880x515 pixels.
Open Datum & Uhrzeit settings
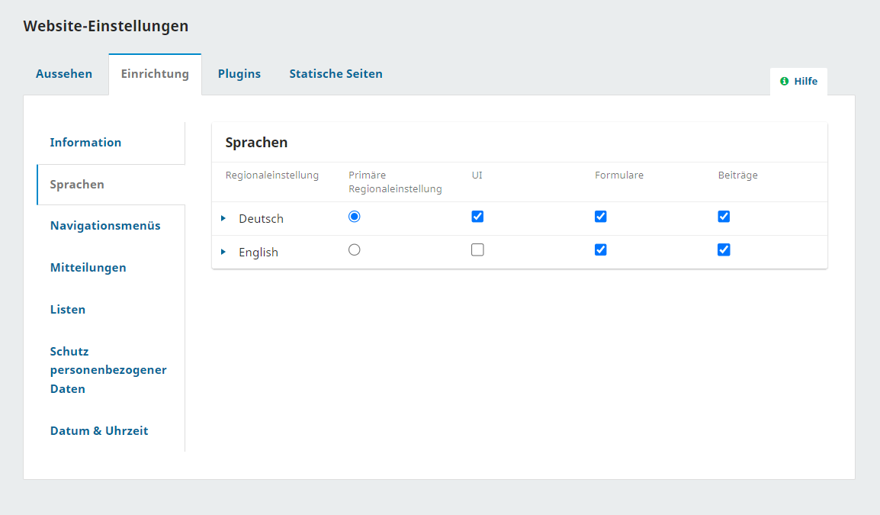[x=99, y=431]
